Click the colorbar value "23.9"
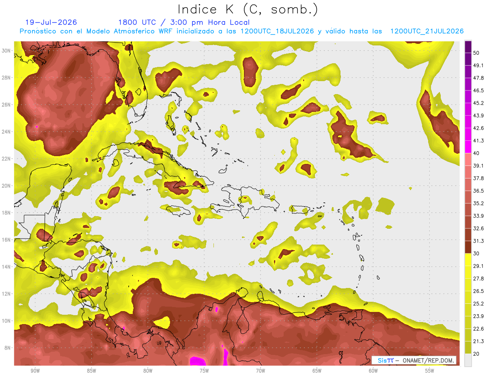Screen dimensions: 487x376 click(479, 316)
